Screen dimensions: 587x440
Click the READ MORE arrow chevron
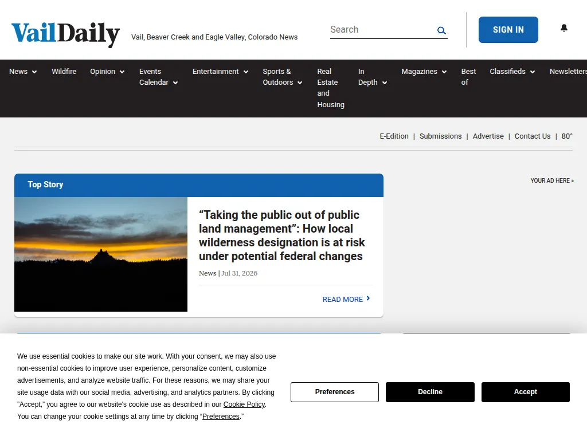(x=368, y=298)
